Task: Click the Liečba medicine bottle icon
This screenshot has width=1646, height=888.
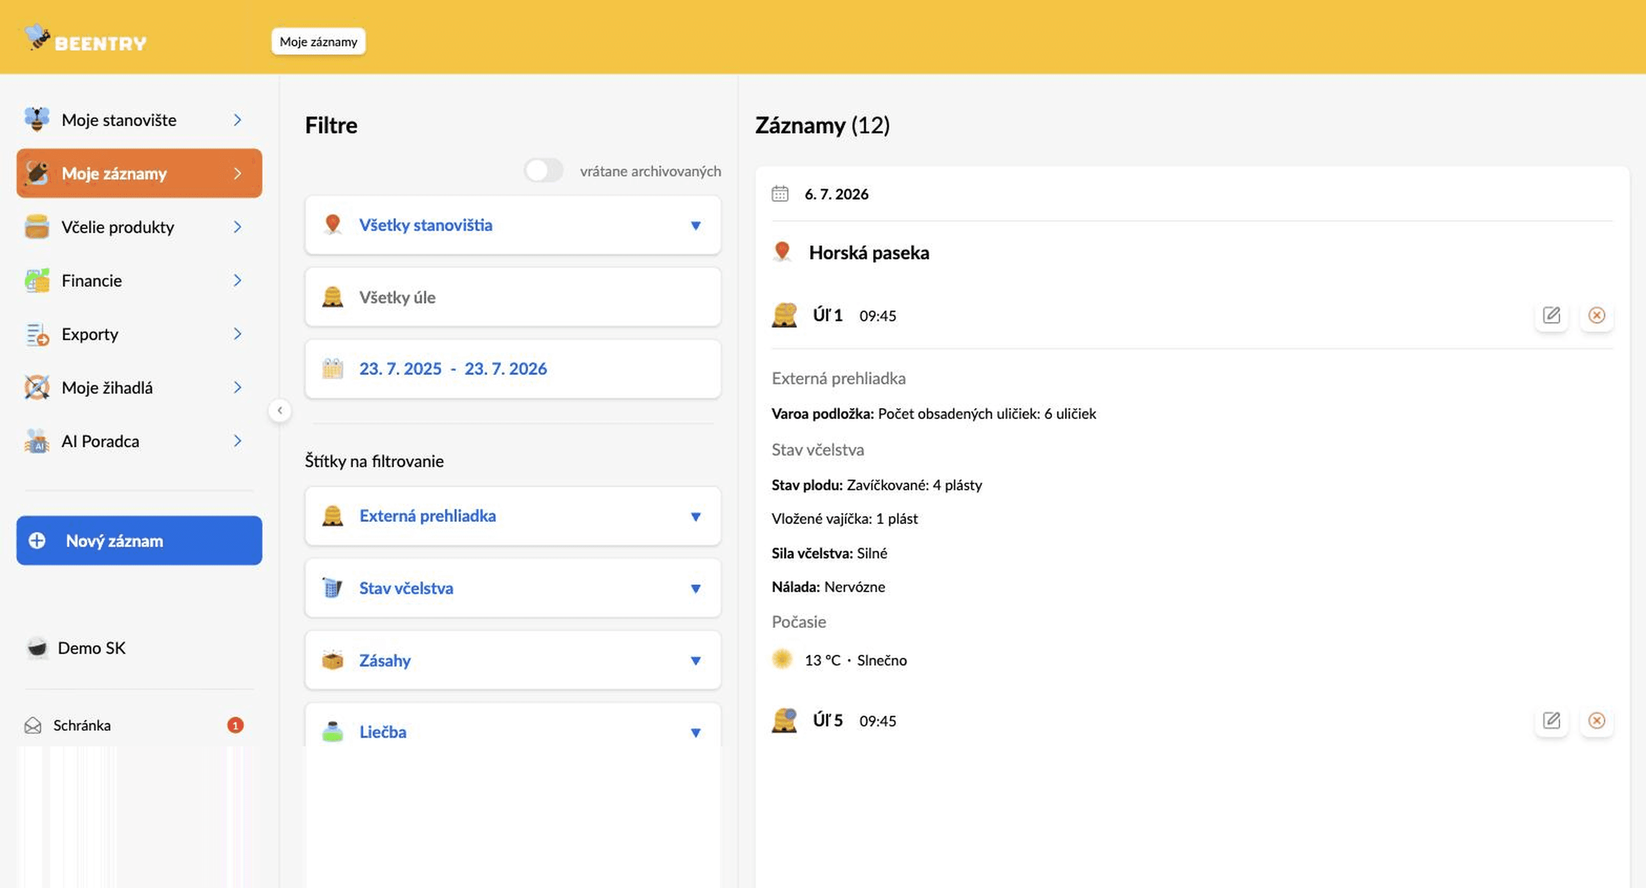Action: click(x=332, y=732)
